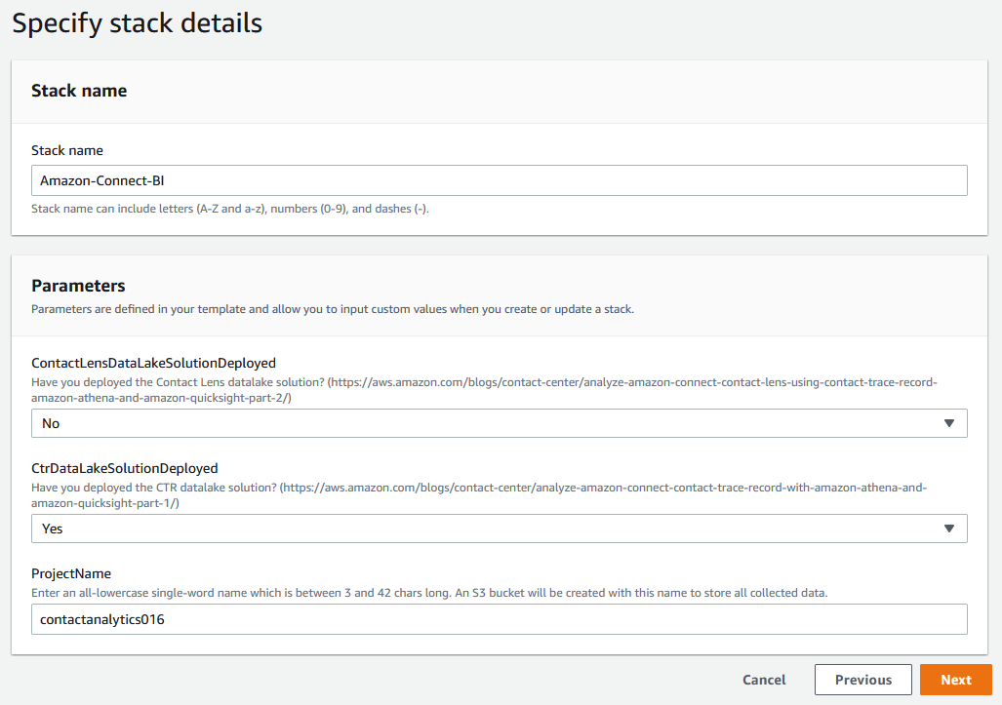Select the Stack name input field
This screenshot has width=1002, height=705.
[x=500, y=180]
